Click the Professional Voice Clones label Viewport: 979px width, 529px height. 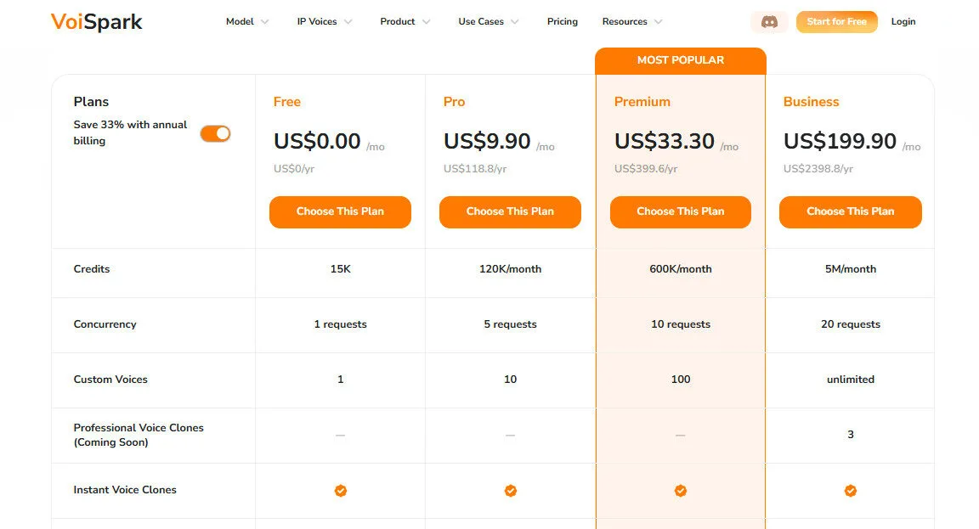[139, 435]
